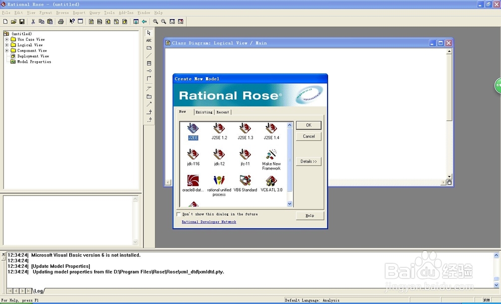Open the Add-Ins menu
Screen dimensions: 501x304
tap(126, 13)
